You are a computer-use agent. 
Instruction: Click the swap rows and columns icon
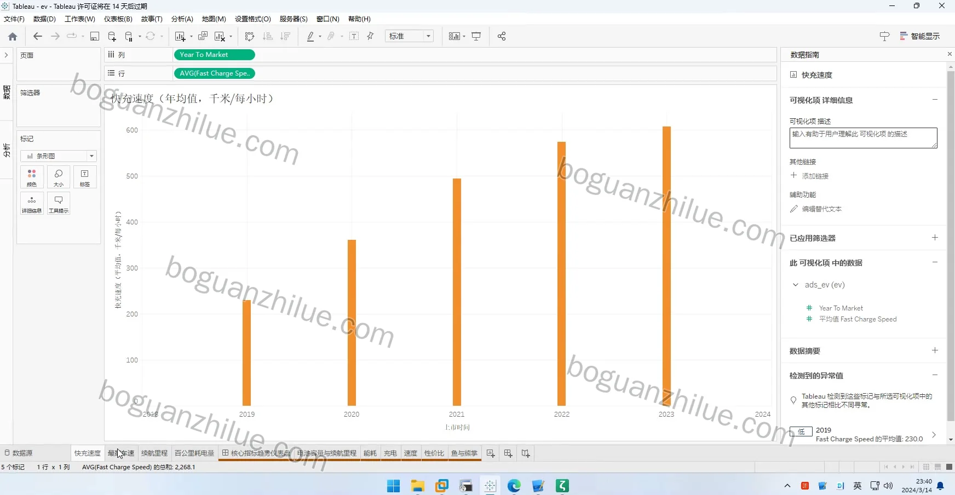point(250,36)
